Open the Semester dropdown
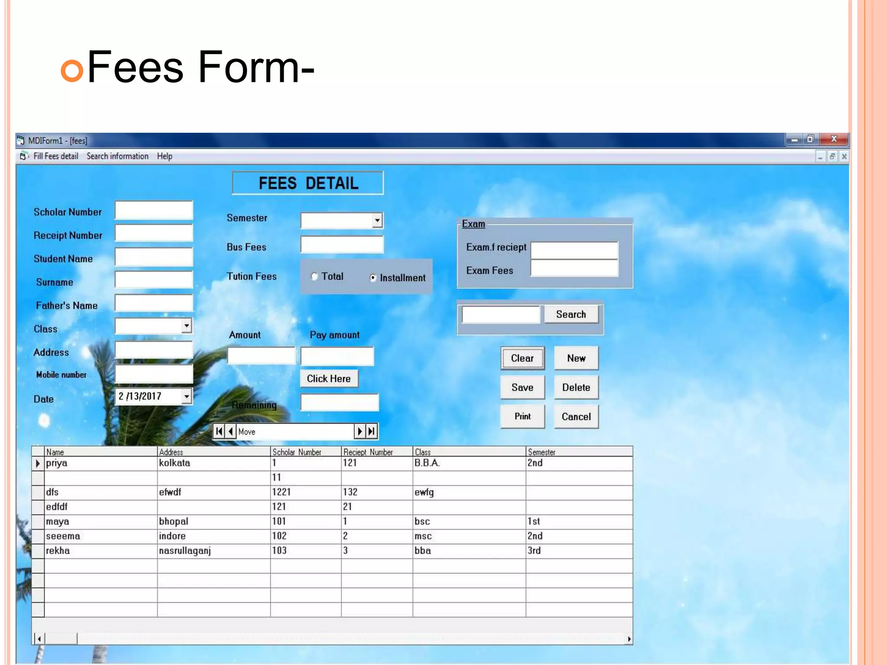 (377, 220)
